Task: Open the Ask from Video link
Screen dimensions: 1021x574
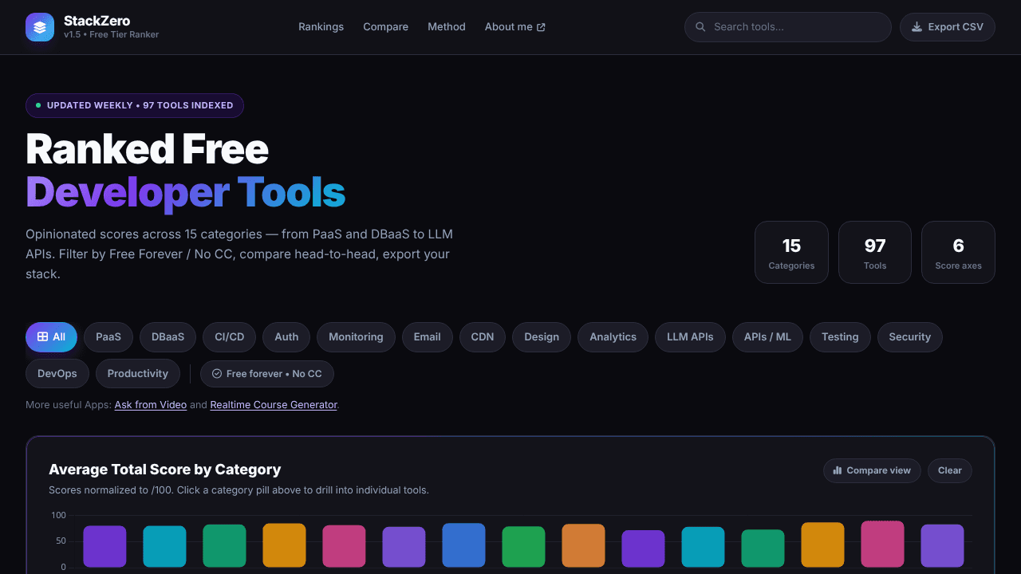Action: pos(151,405)
